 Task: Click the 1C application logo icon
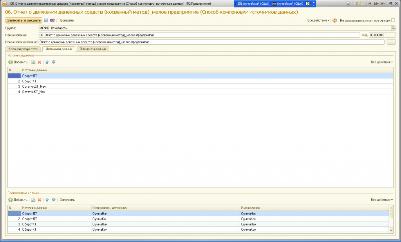point(4,4)
